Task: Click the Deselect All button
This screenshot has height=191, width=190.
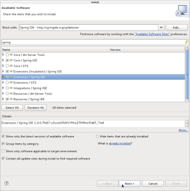Action: pos(35,107)
